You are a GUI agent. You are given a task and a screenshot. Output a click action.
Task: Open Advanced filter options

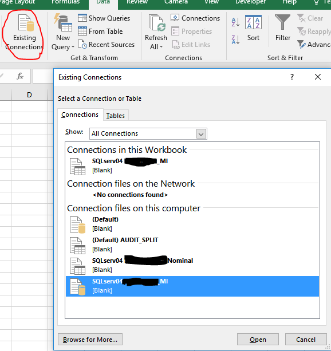[x=314, y=45]
